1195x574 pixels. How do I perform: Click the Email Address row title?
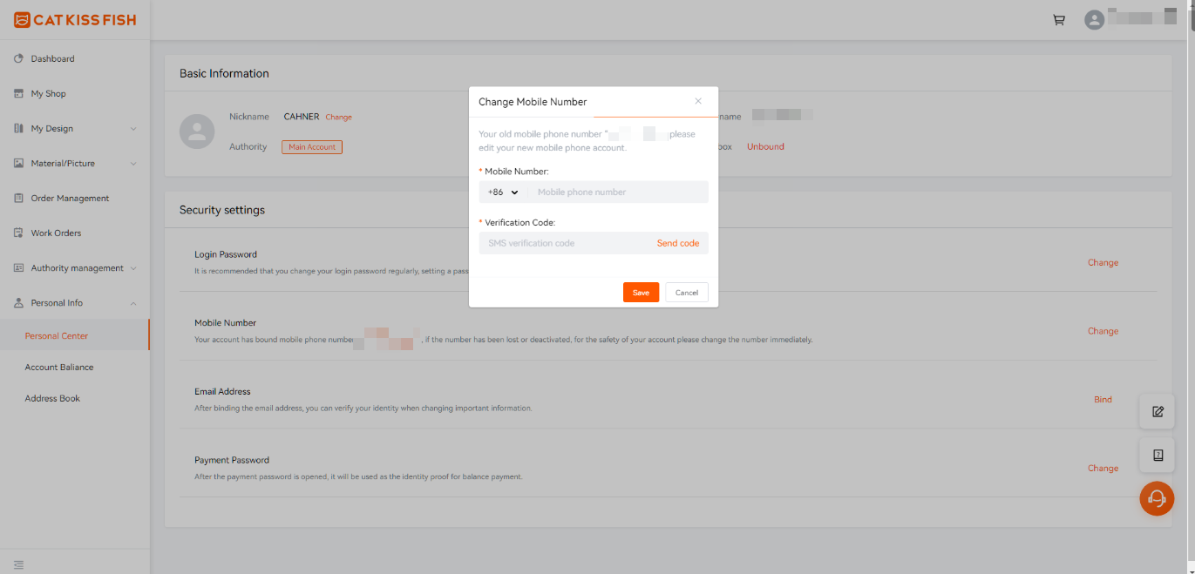[x=222, y=391]
